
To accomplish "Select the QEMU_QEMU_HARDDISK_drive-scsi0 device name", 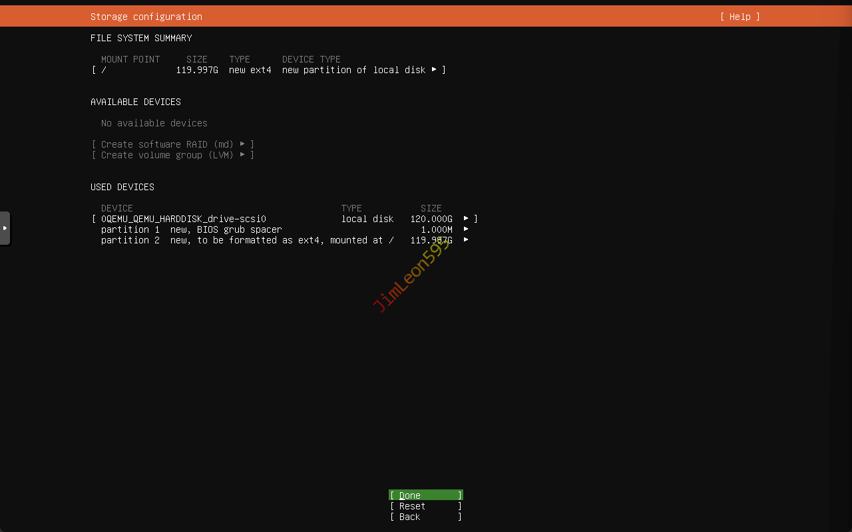I will coord(184,219).
